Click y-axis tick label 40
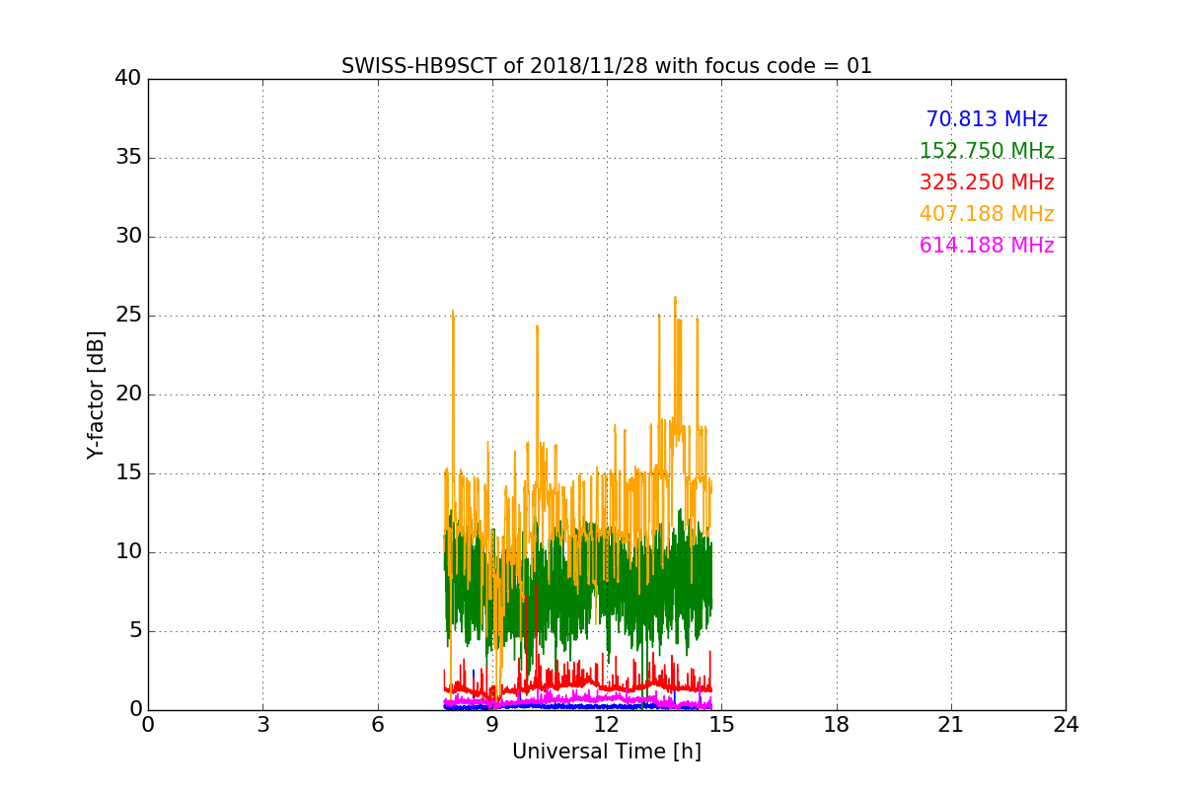1184x789 pixels. (128, 79)
